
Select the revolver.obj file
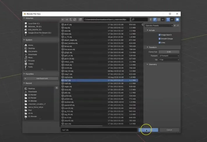click(100, 102)
